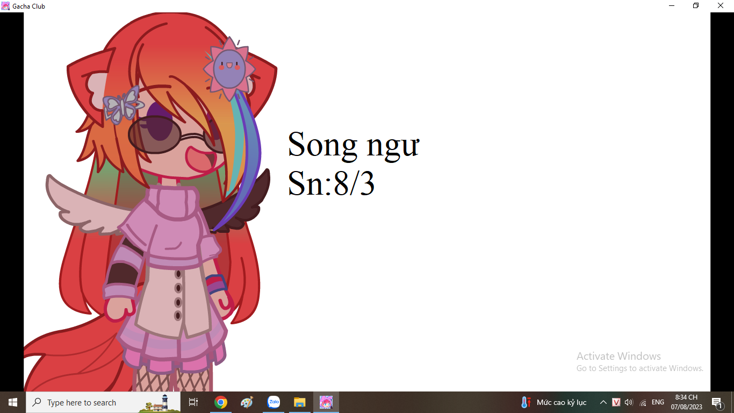Switch the ENG input language indicator
734x413 pixels.
coord(658,402)
